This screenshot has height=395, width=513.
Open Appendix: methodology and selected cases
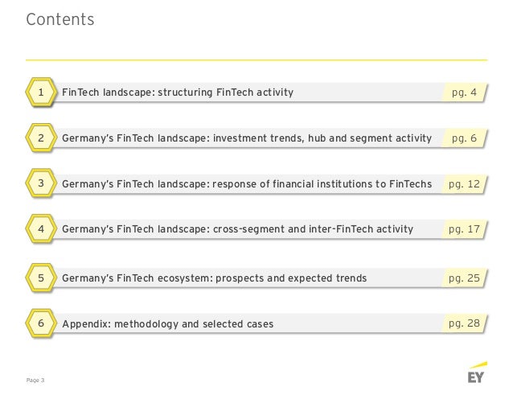(x=168, y=324)
